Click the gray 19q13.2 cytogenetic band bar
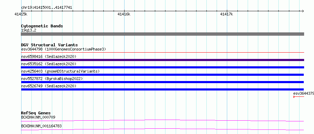 pos(163,34)
